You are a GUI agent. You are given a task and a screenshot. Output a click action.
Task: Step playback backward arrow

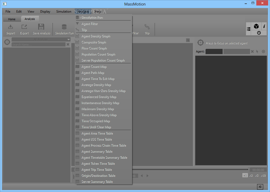point(142,176)
